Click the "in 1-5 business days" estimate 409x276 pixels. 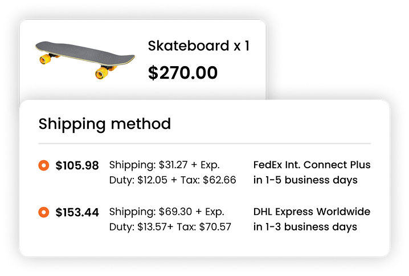point(305,180)
